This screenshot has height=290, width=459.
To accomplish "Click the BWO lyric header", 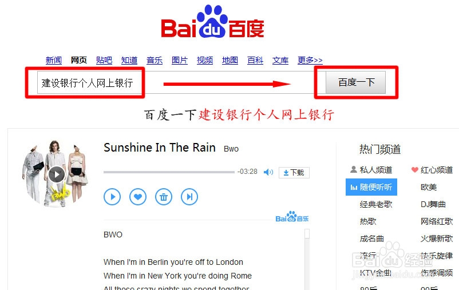I will tap(113, 235).
